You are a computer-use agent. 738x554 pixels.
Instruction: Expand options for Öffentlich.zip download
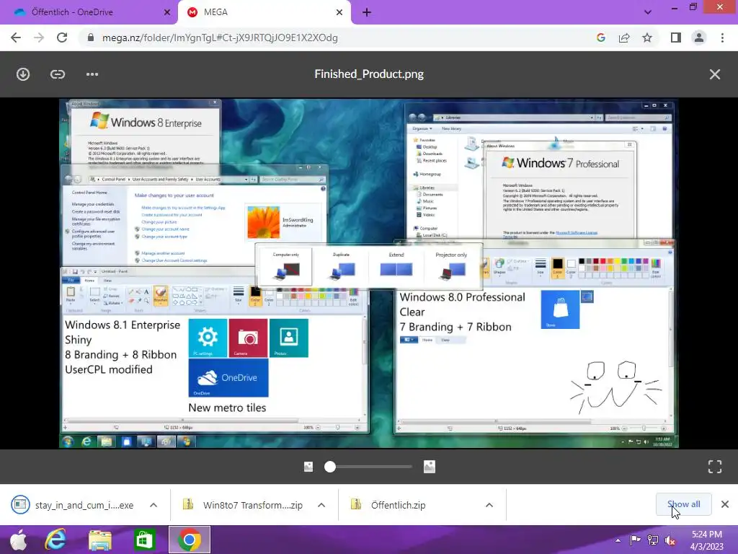489,505
